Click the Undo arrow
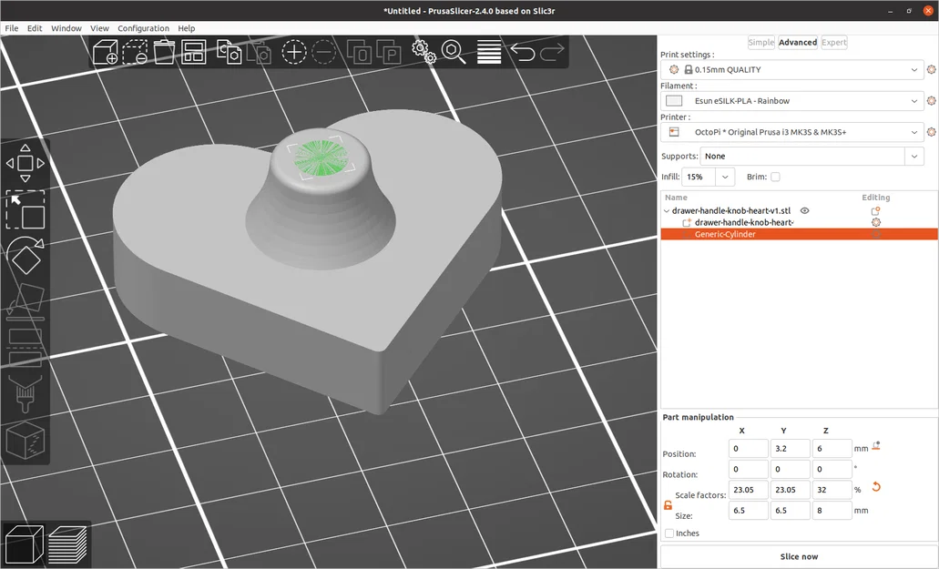 (x=523, y=52)
